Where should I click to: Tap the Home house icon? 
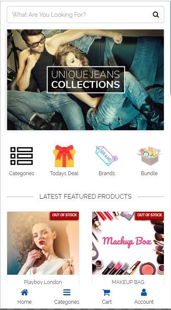click(24, 292)
